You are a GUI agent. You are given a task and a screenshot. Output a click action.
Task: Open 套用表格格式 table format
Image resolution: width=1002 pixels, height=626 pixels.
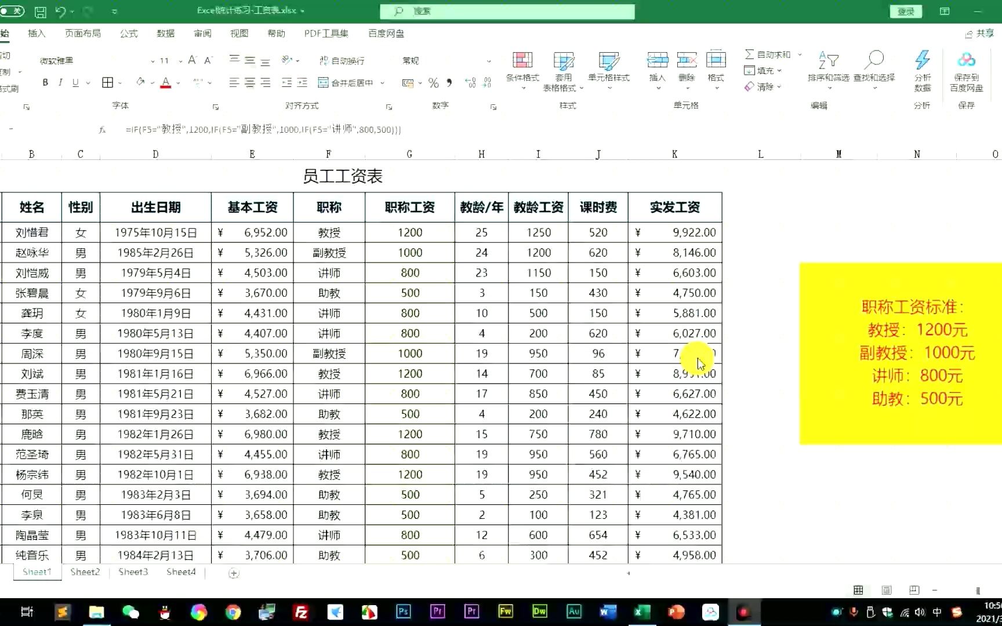(563, 71)
